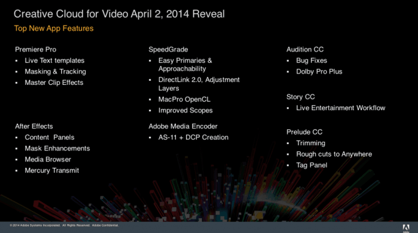Click the 'After Effects' heading
The image size is (418, 233).
coord(34,126)
